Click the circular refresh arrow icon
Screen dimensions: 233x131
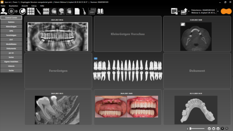click(22, 11)
